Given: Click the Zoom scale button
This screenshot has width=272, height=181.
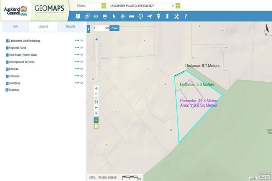Looking at the screenshot, I should (114, 28).
